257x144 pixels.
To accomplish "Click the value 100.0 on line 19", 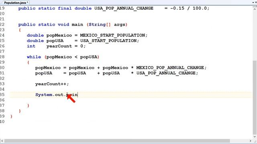I will (x=200, y=8).
